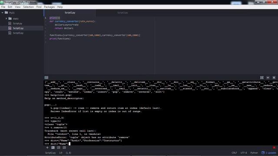Open the Packages menu

tap(49, 7)
